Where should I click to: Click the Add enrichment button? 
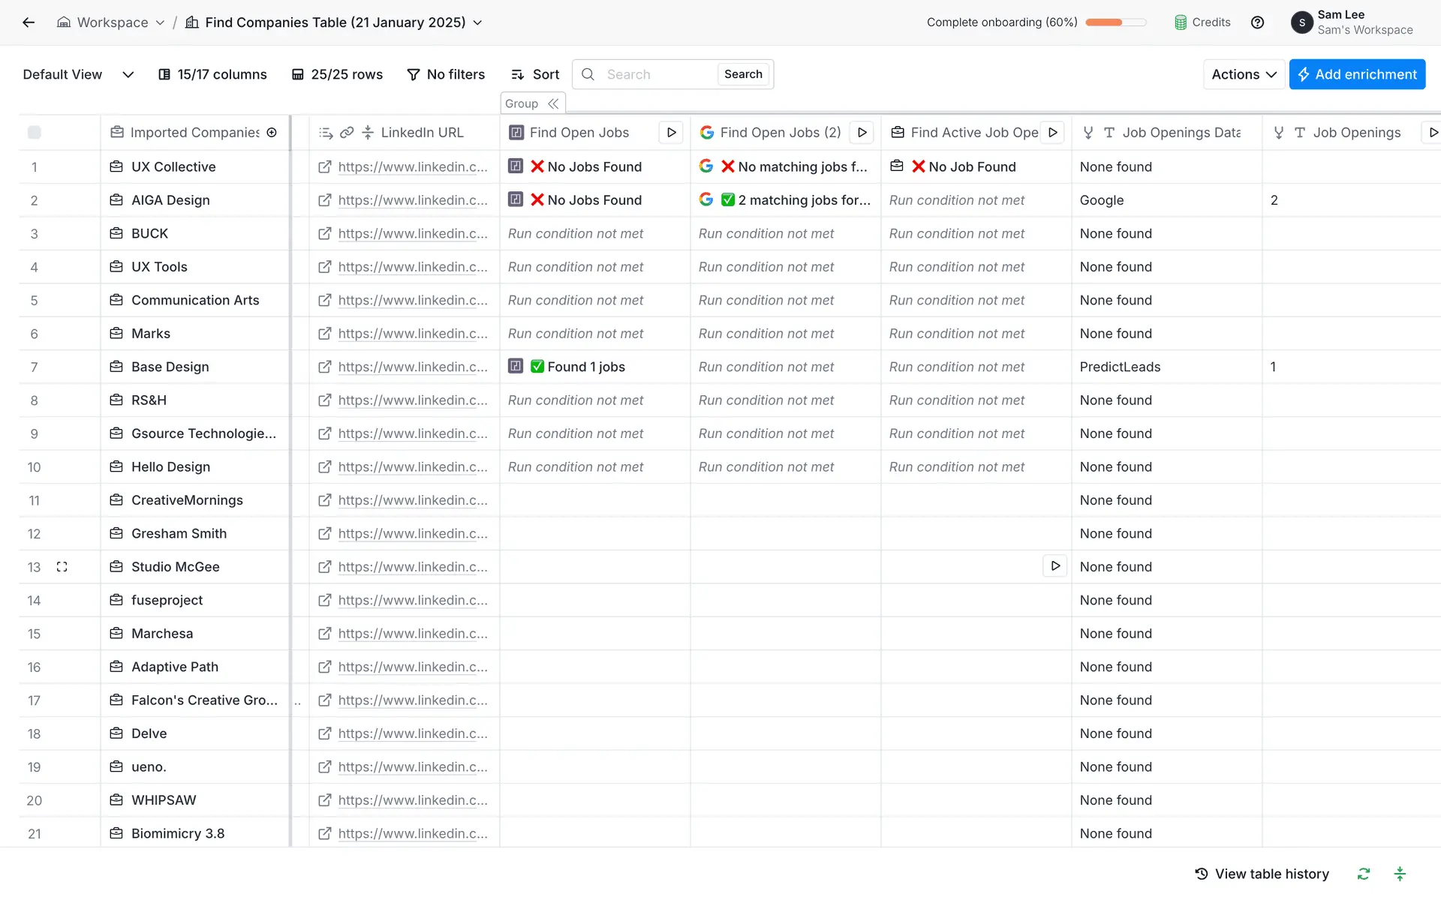[1356, 74]
